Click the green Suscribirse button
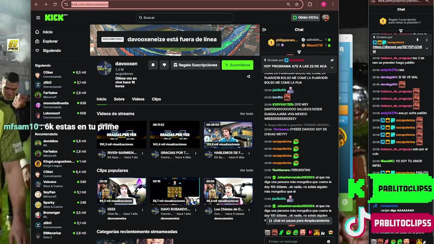This screenshot has width=434, height=244. click(237, 65)
